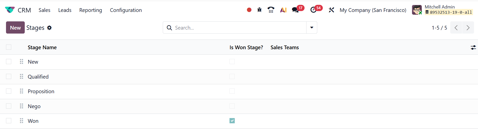Tick the select-all header checkbox
The height and width of the screenshot is (129, 478).
(x=9, y=47)
